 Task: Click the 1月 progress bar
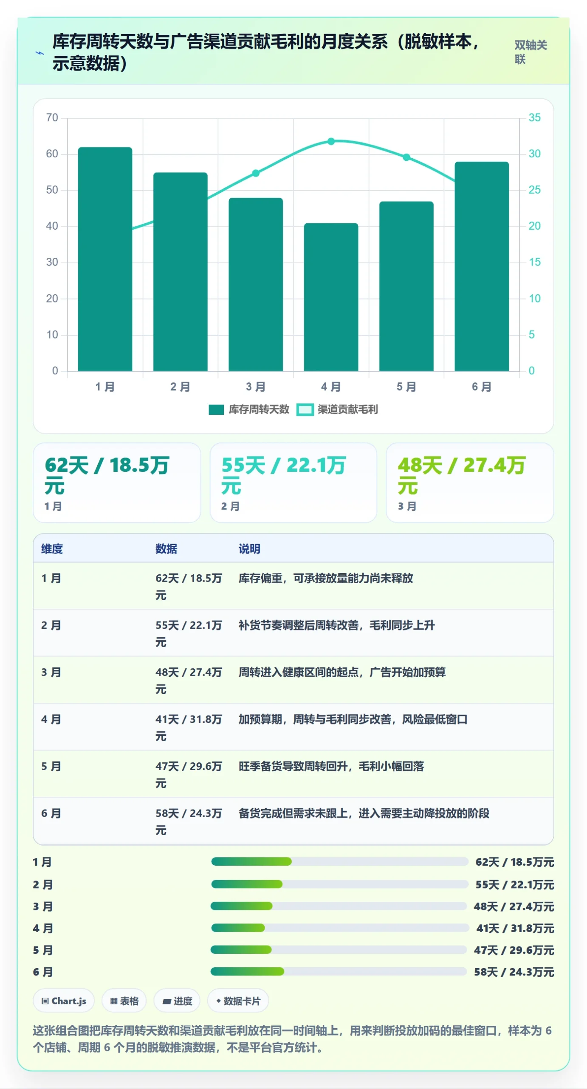340,862
